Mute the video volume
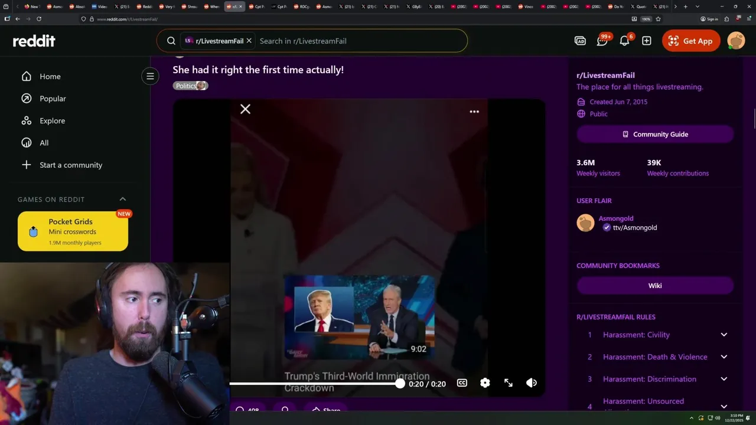Image resolution: width=756 pixels, height=425 pixels. pyautogui.click(x=532, y=383)
